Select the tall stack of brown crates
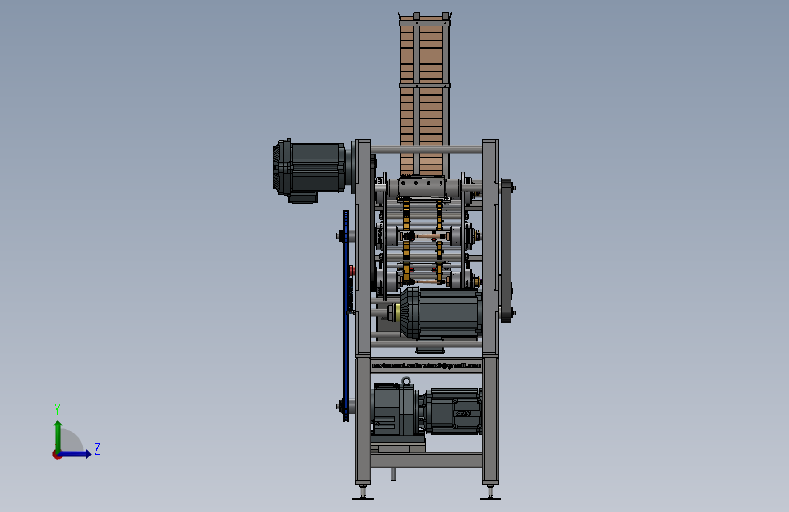 click(x=424, y=96)
